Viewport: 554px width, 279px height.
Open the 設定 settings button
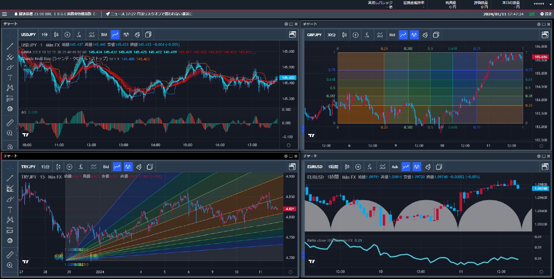(546, 14)
